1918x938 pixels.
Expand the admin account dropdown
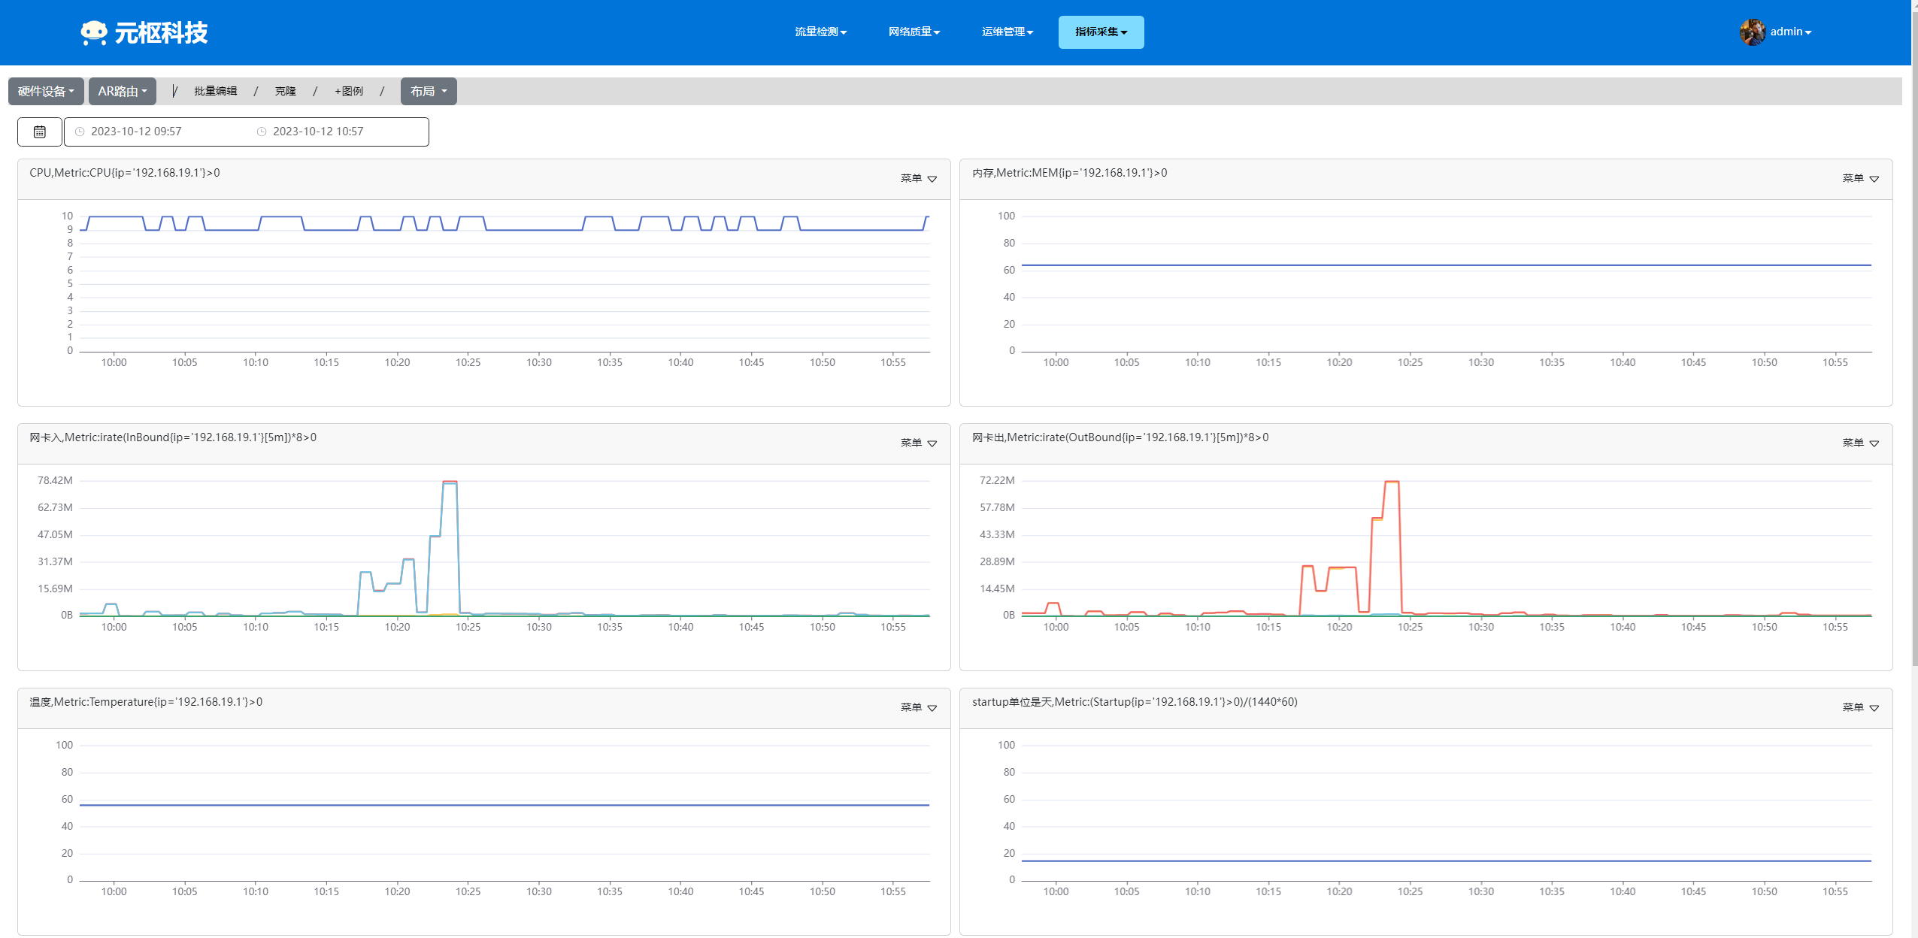[1791, 32]
